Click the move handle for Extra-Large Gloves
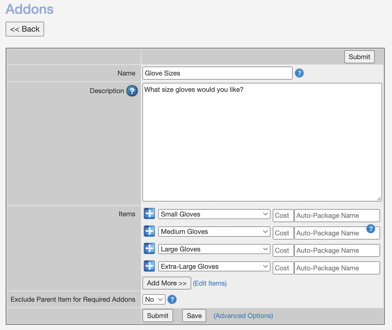The image size is (392, 330). (149, 266)
